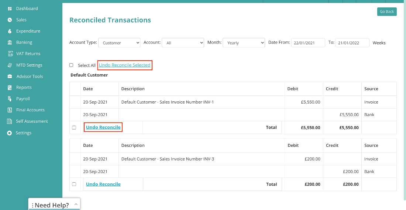Click the Payroll sidebar icon
The image size is (406, 210).
click(10, 98)
